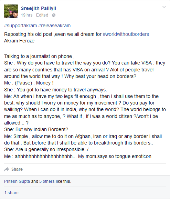Click the public globe privacy icon
Screen dimensions: 170x199
tap(54, 15)
